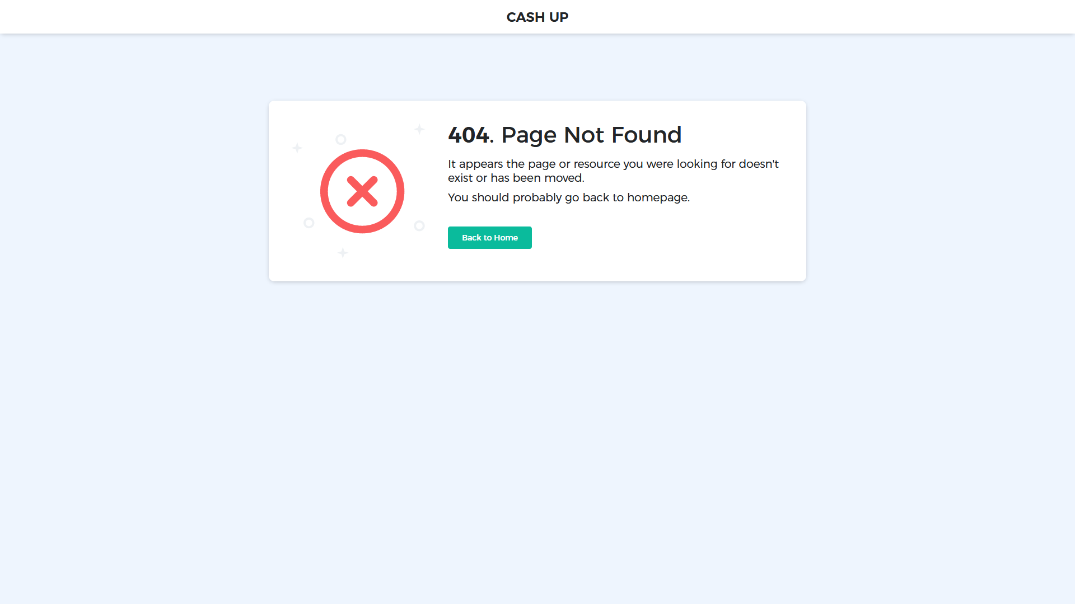Click sparkle star at far left of illustration
Viewport: 1075px width, 604px height.
297,148
